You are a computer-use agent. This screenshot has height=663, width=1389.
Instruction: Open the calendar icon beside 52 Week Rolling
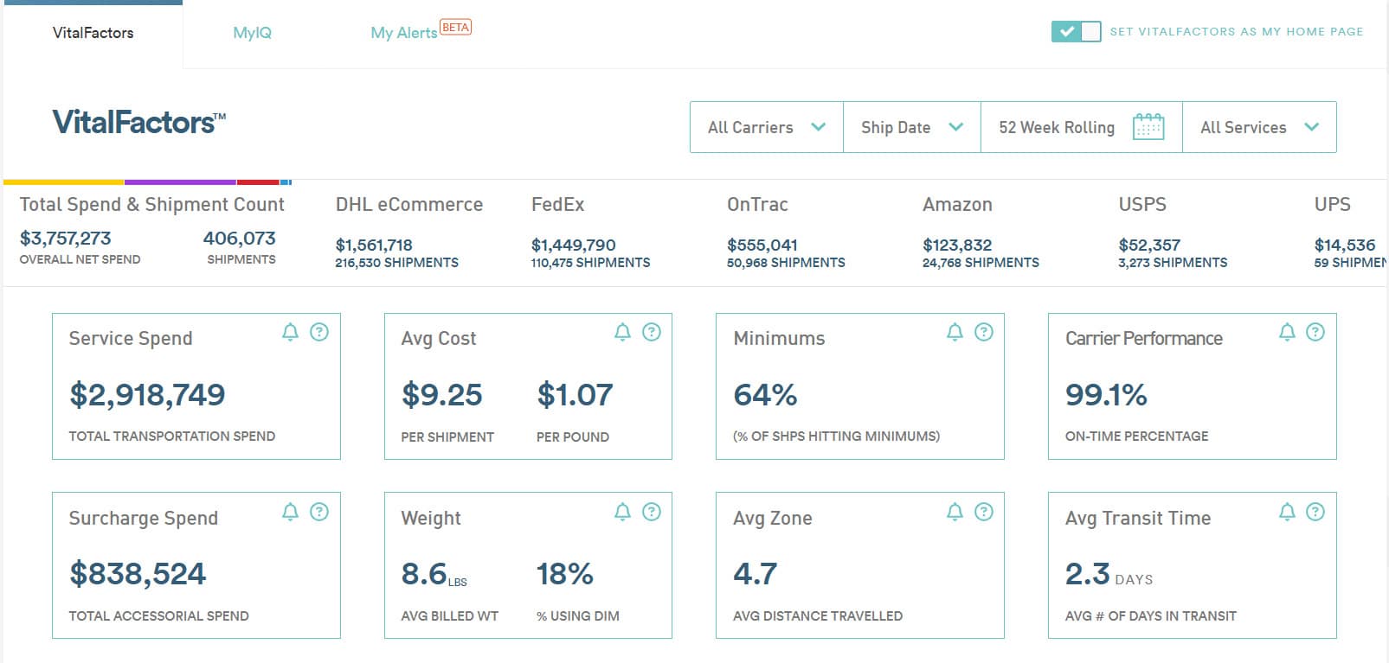click(1148, 127)
